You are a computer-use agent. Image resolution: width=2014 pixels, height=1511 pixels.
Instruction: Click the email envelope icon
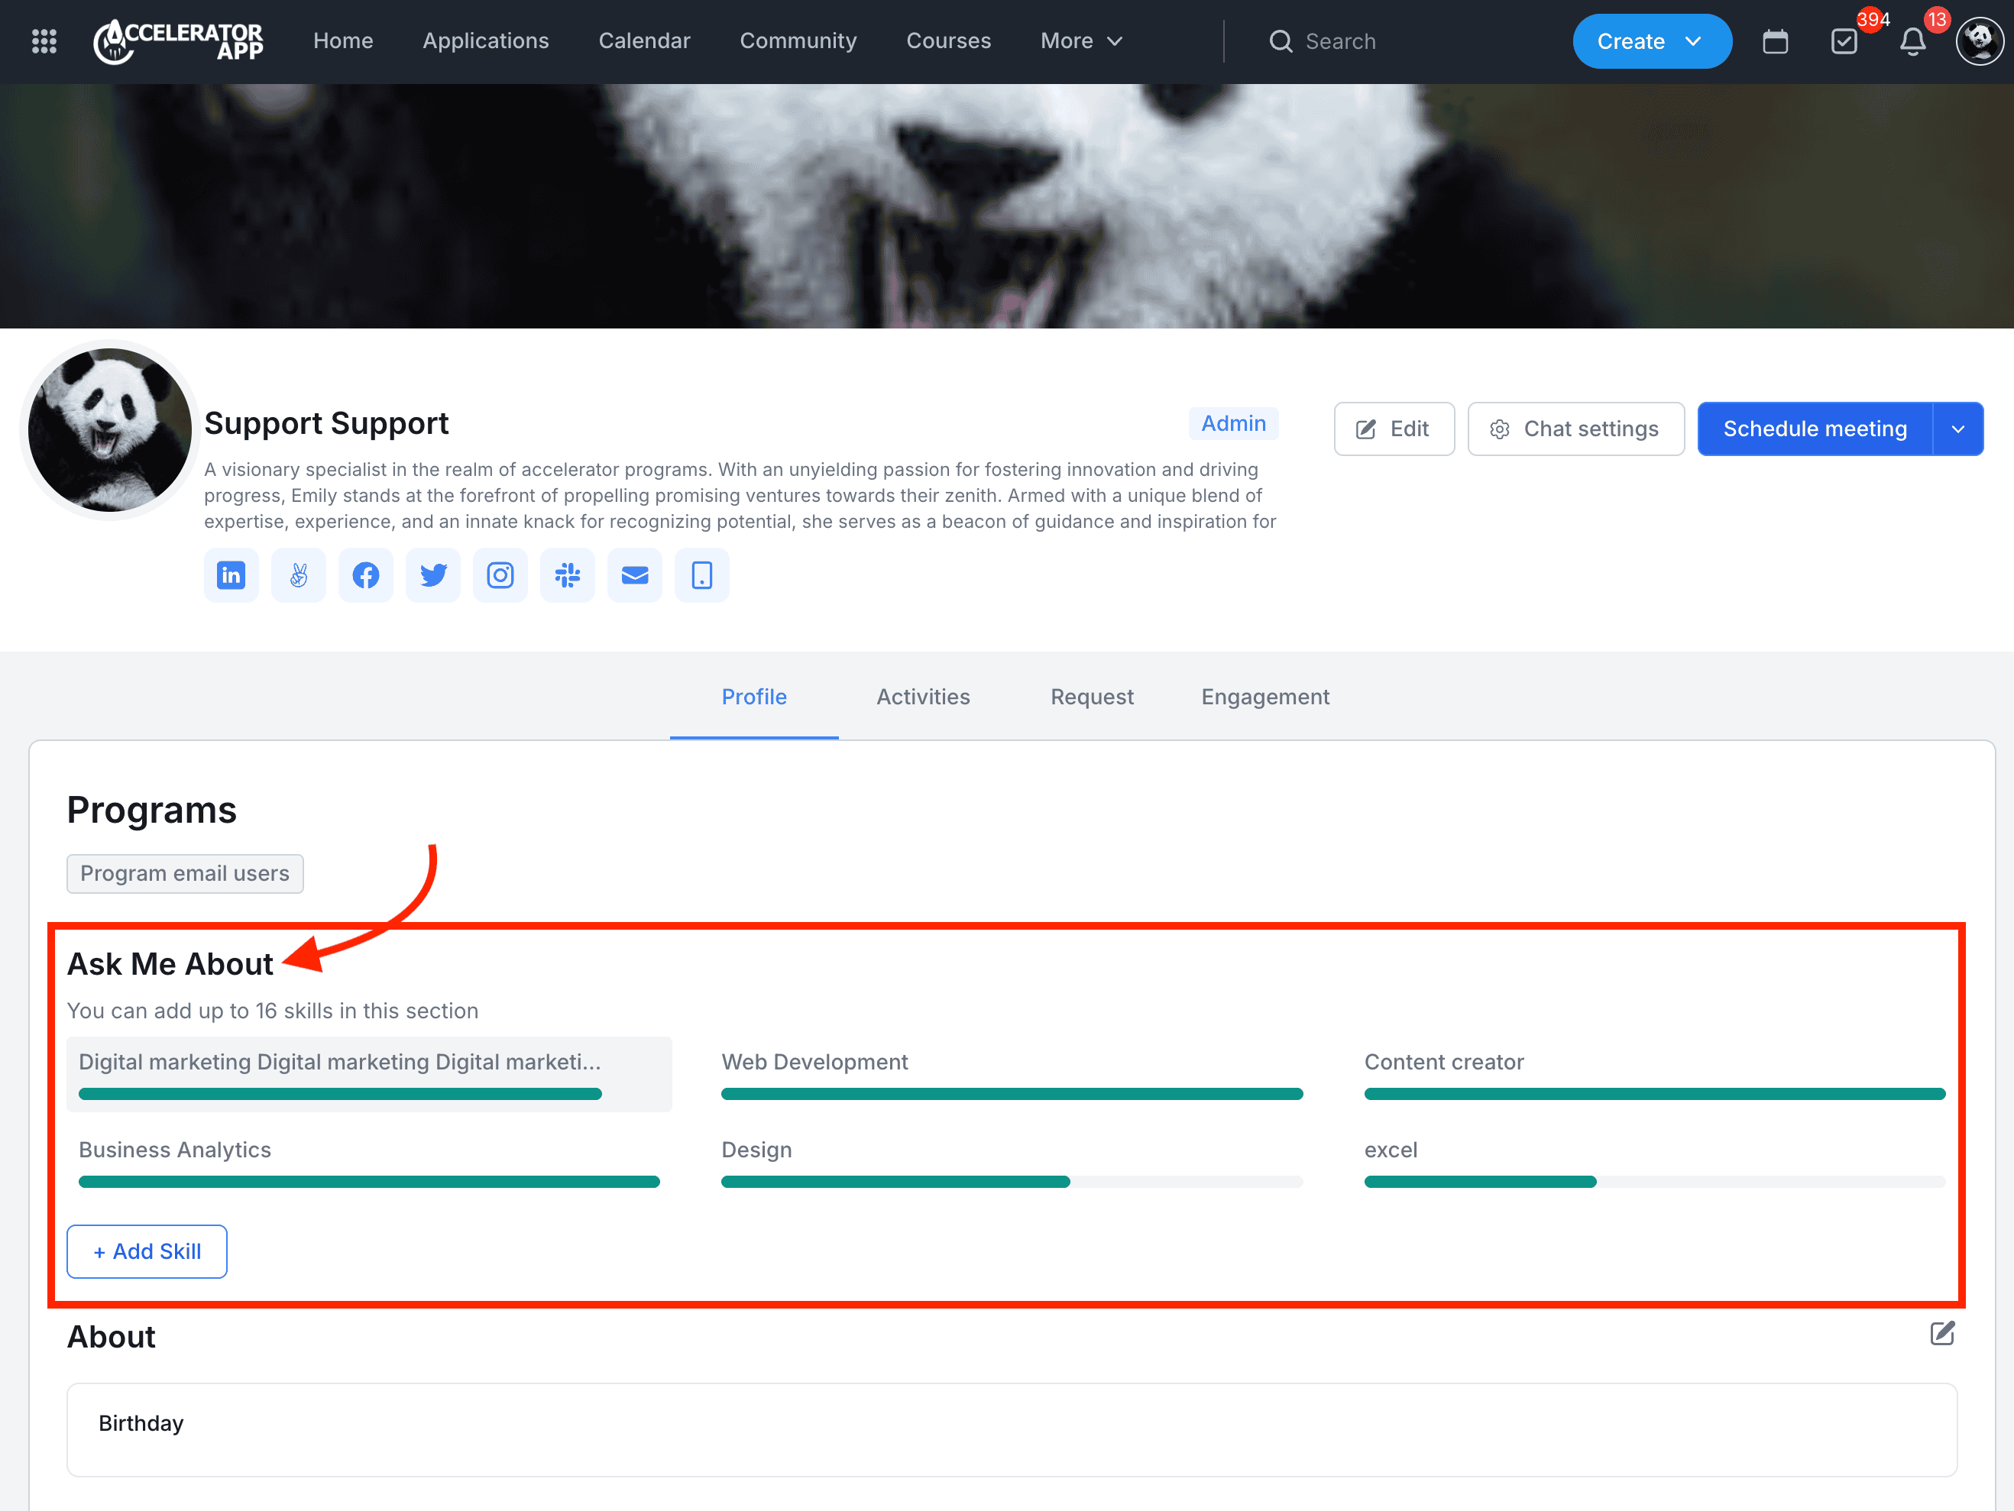click(x=635, y=575)
